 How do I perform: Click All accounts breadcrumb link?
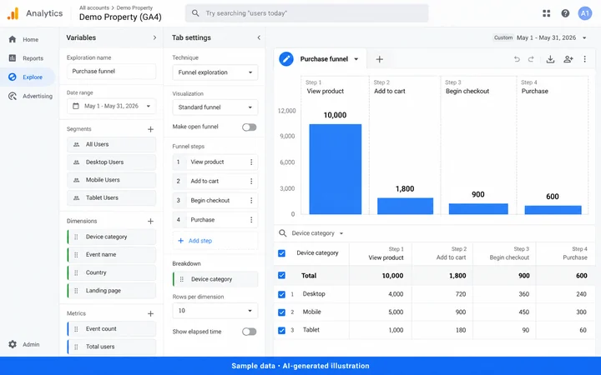point(93,7)
